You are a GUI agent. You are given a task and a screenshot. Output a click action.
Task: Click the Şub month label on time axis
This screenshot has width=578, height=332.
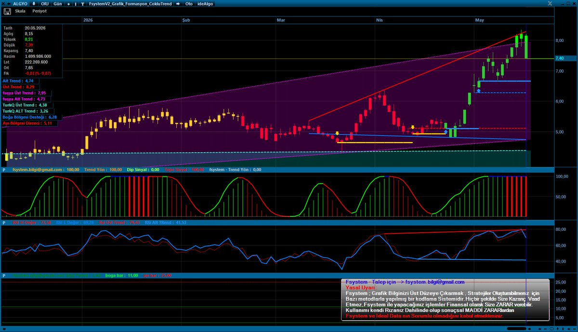point(185,20)
